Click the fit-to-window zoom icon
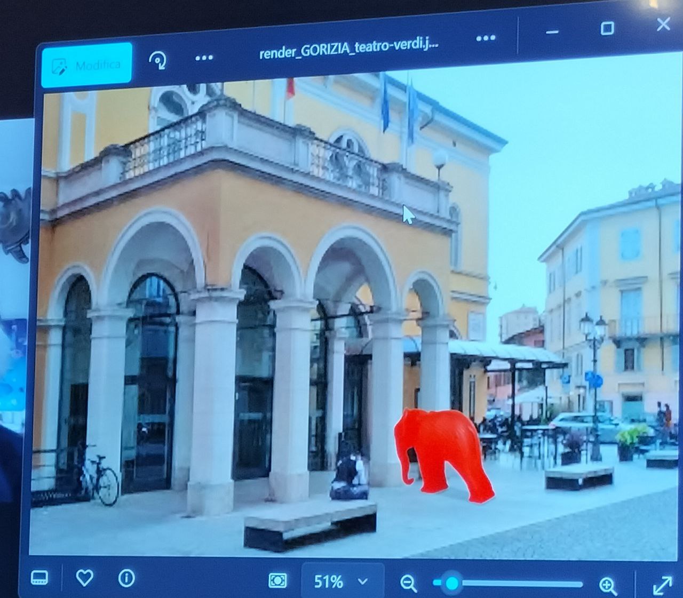Image resolution: width=683 pixels, height=598 pixels. click(277, 580)
